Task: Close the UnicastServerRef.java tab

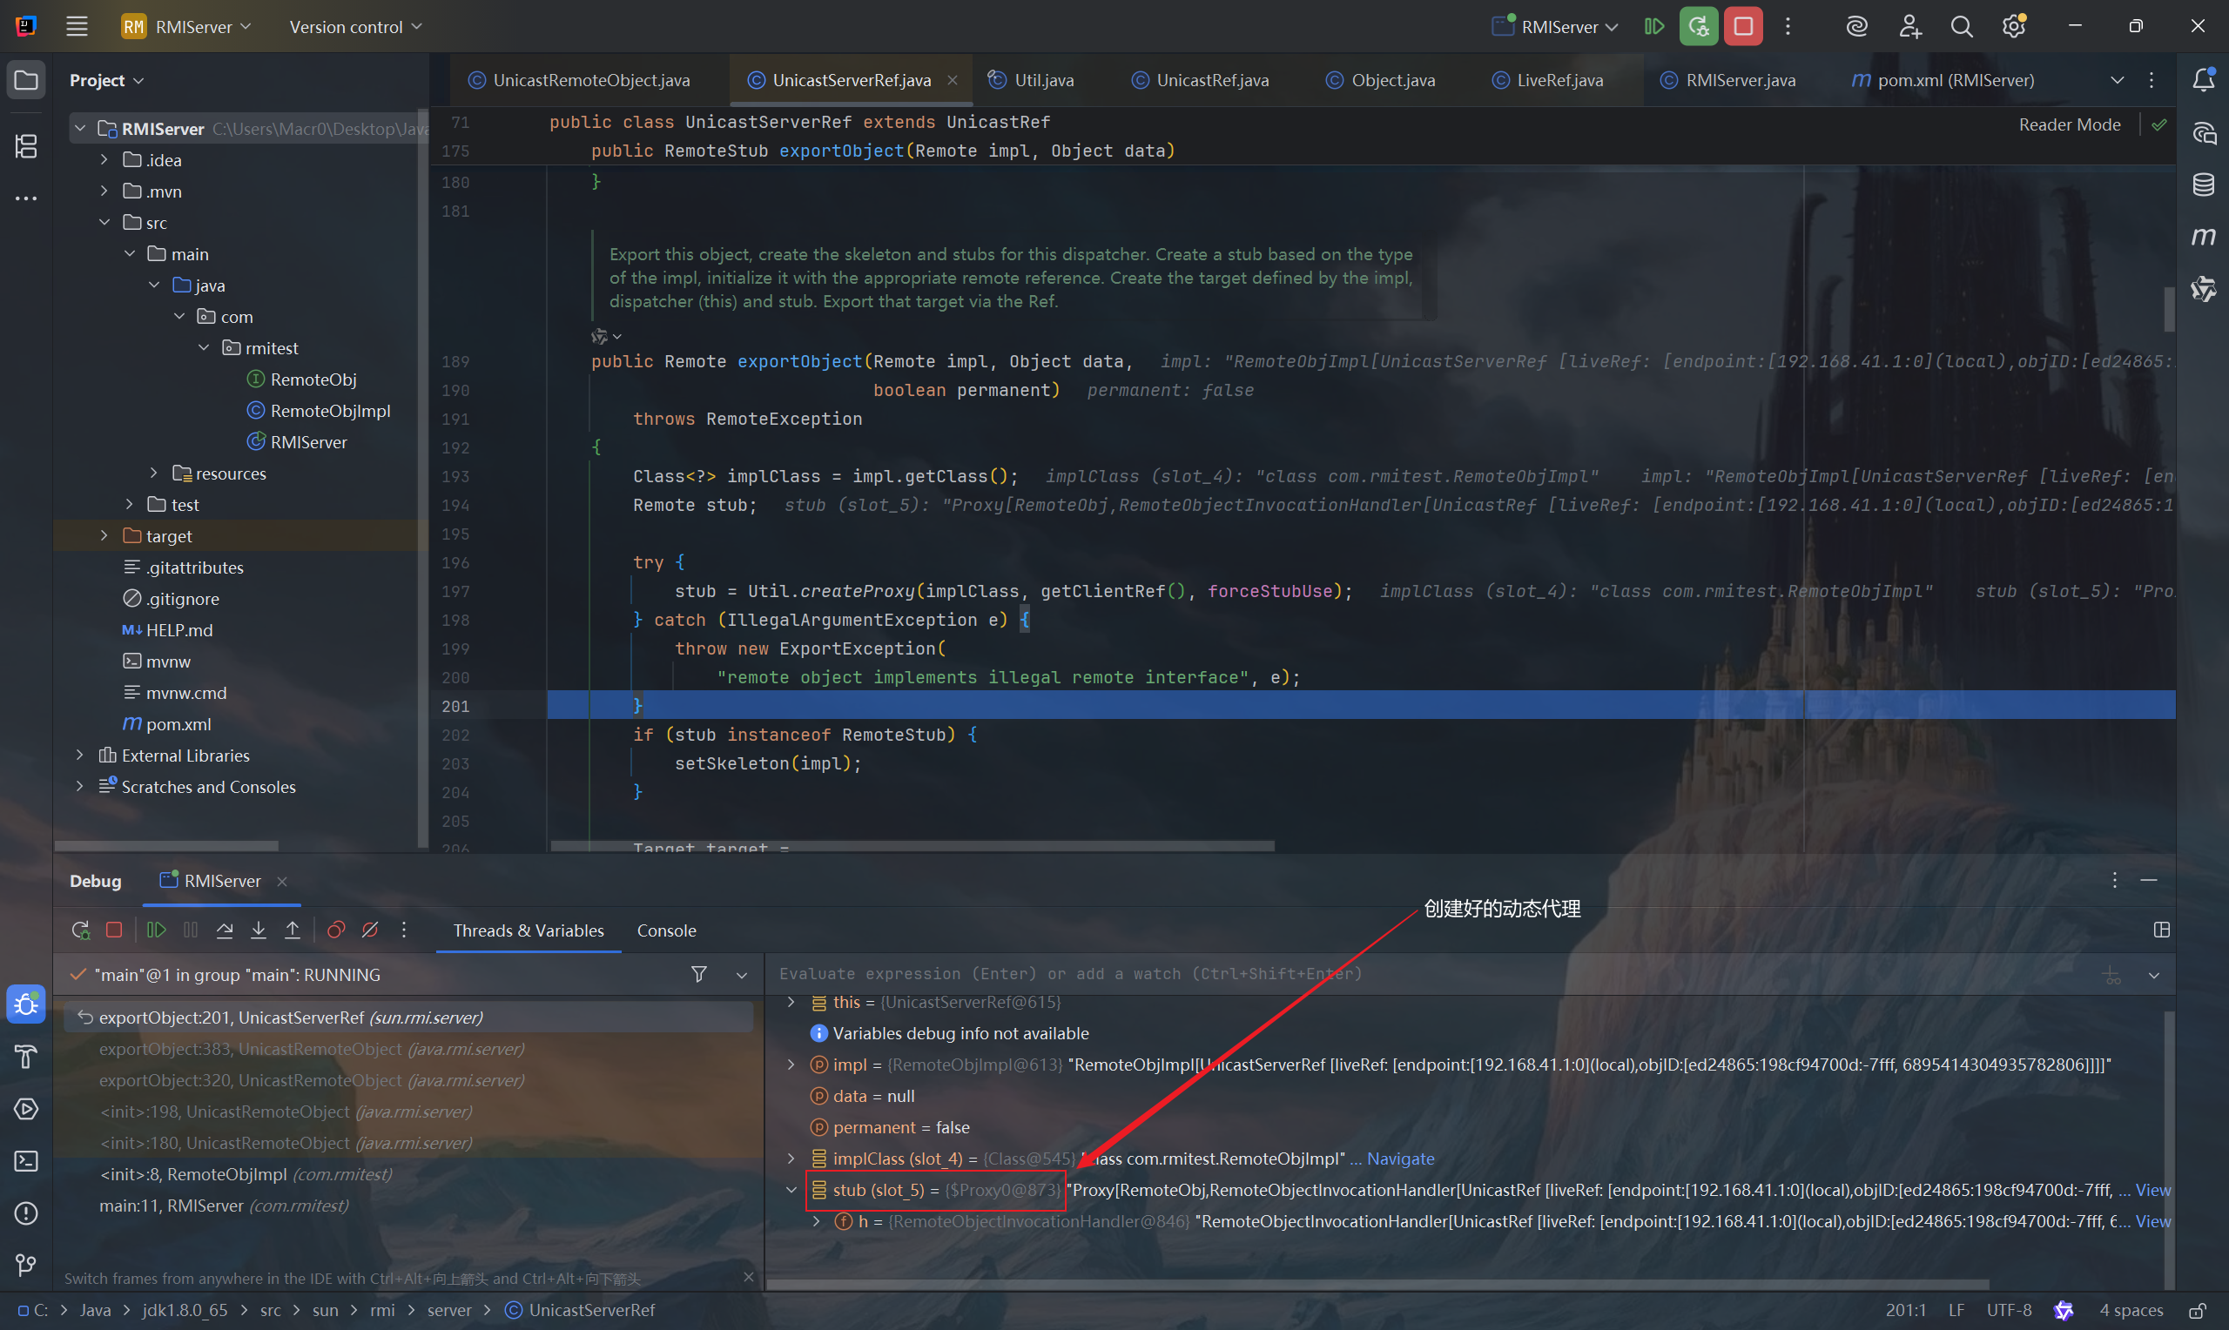Action: tap(953, 80)
